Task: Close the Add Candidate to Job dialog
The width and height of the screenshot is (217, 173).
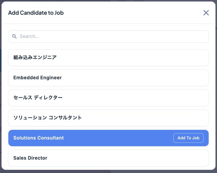Action: pyautogui.click(x=206, y=13)
